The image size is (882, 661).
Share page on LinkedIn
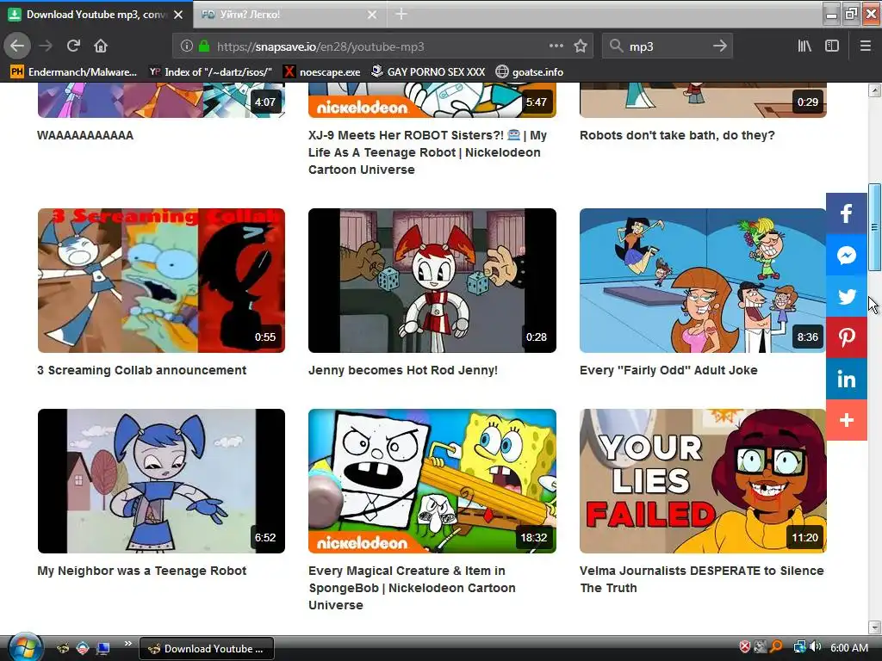coord(847,379)
